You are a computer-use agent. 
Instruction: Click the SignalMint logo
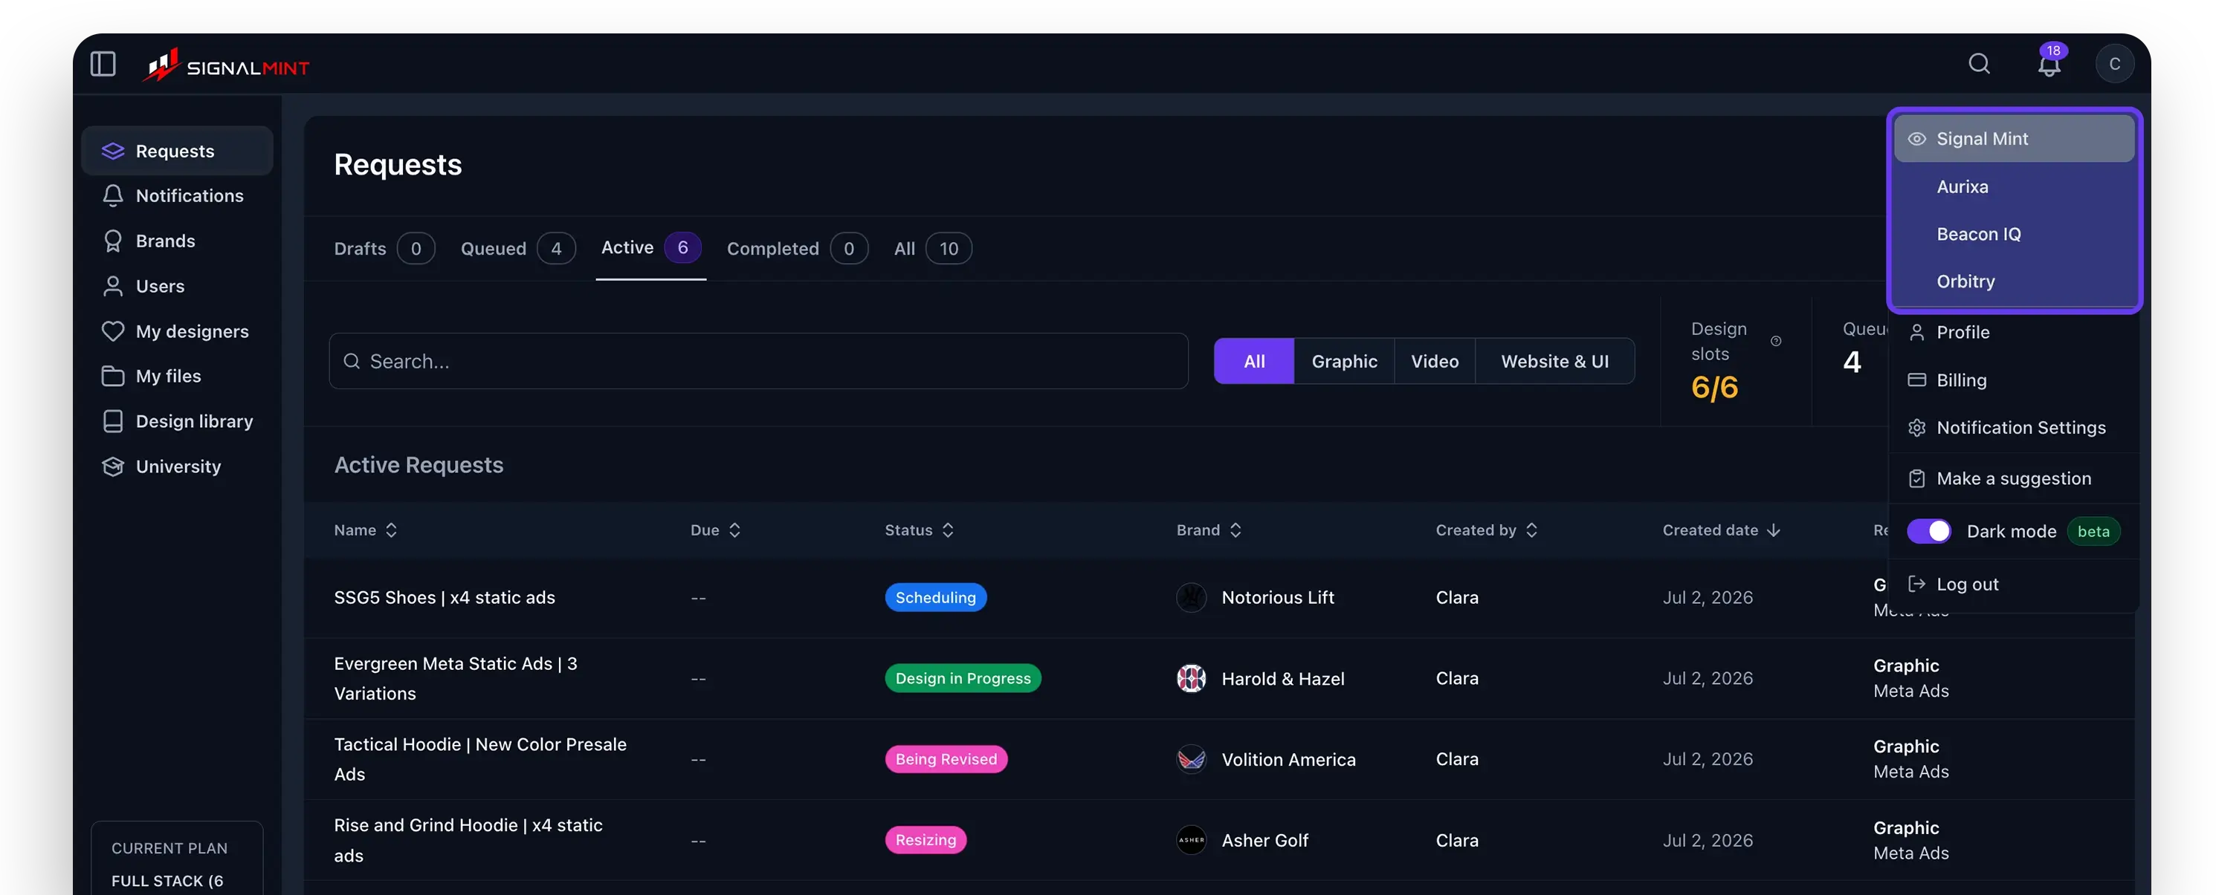click(226, 65)
